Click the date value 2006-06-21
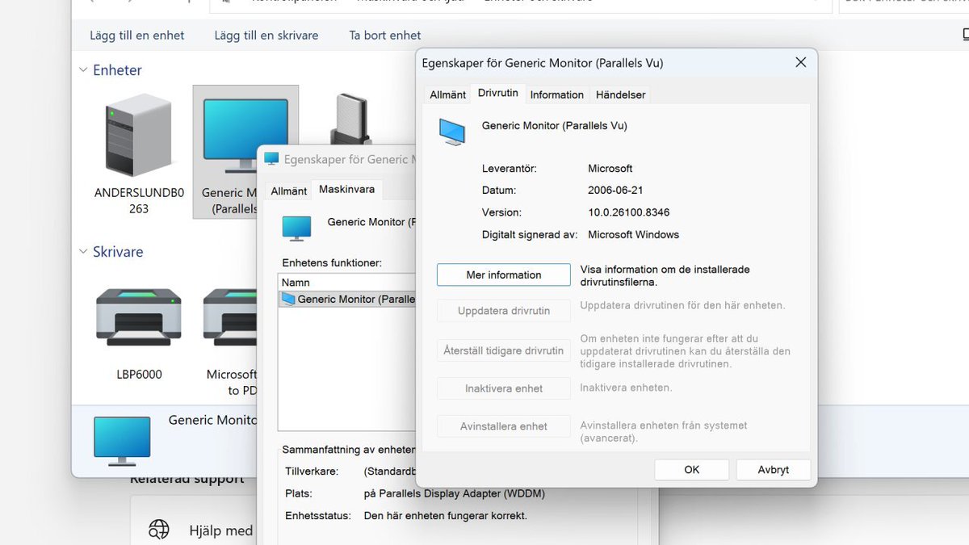The image size is (969, 545). pos(615,191)
